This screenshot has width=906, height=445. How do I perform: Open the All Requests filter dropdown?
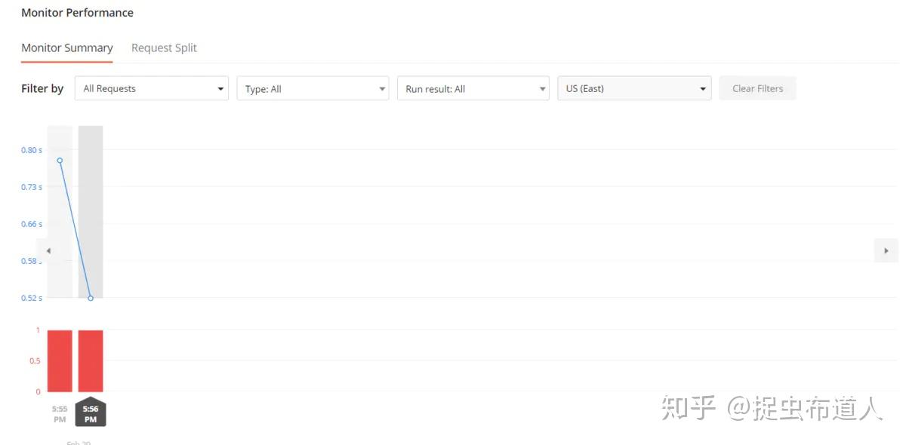151,88
